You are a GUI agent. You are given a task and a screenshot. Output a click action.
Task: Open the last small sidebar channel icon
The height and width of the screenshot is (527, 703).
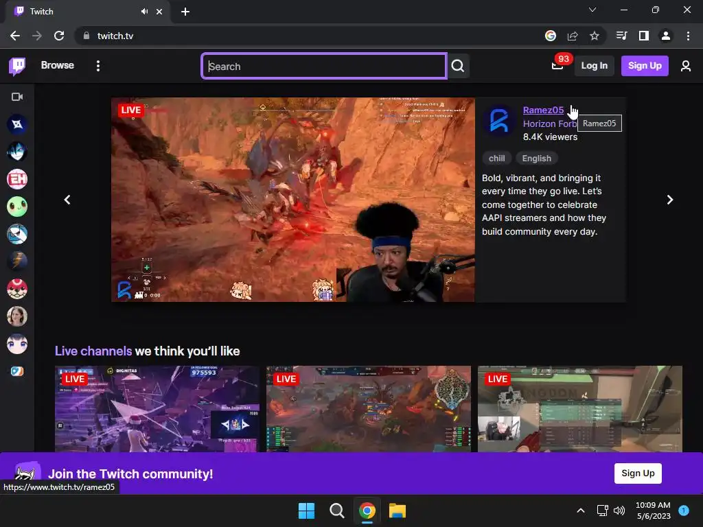coord(17,371)
